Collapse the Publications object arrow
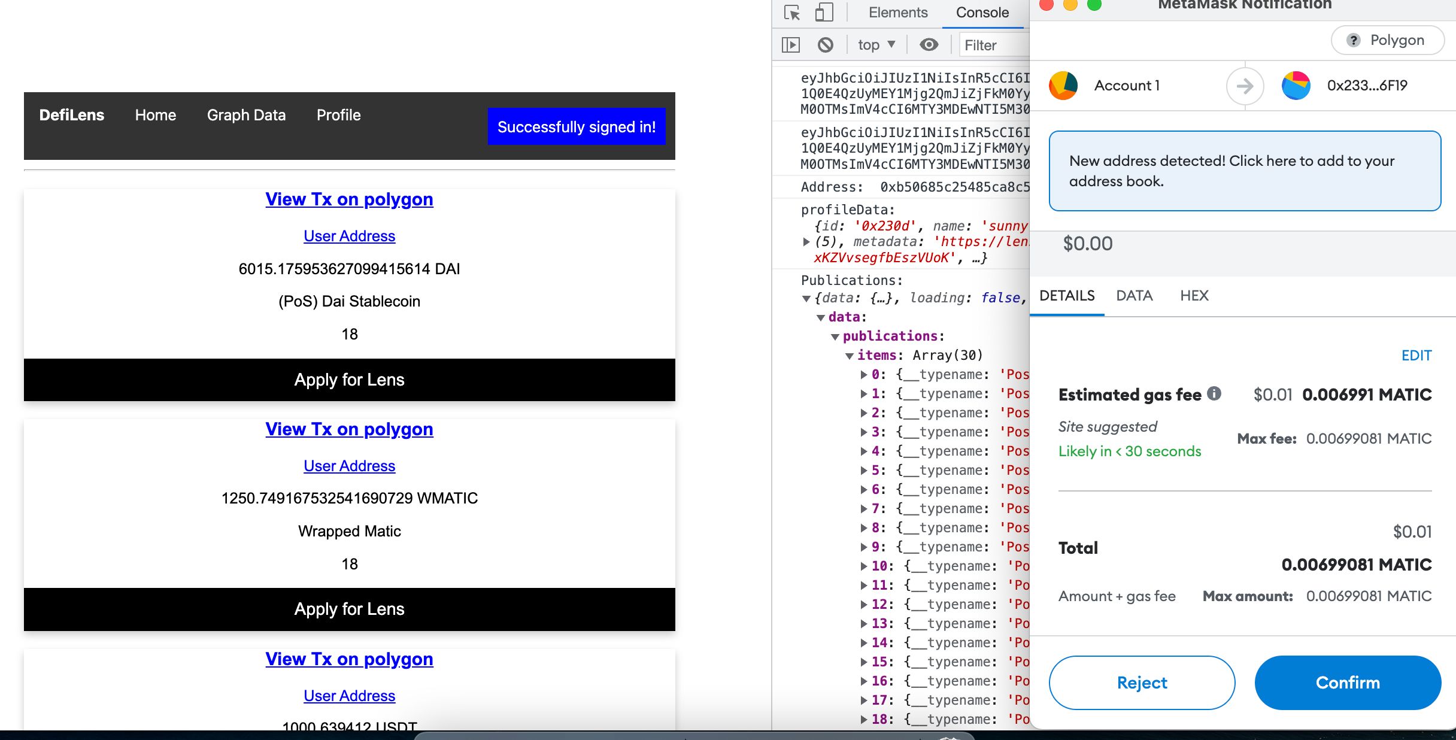Screen dimensions: 1456x740 806,298
